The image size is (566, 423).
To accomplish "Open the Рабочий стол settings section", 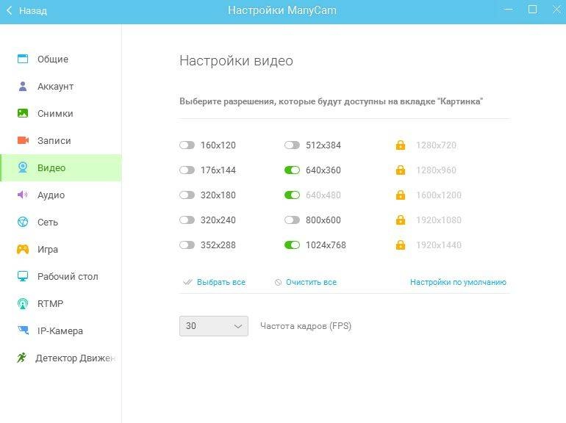I will pyautogui.click(x=60, y=276).
